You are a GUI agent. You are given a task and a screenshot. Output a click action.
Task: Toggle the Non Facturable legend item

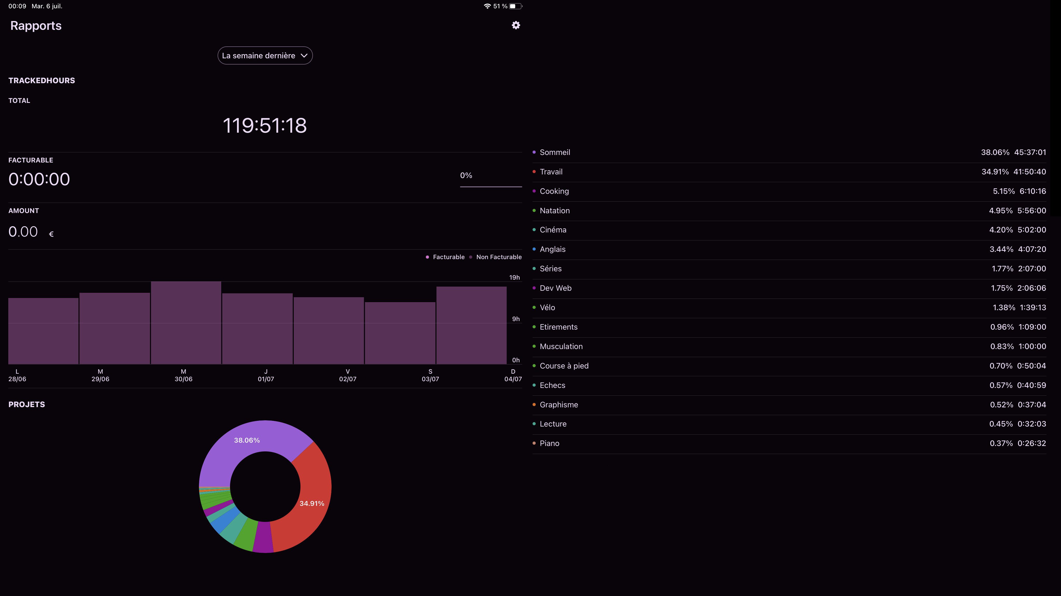498,257
